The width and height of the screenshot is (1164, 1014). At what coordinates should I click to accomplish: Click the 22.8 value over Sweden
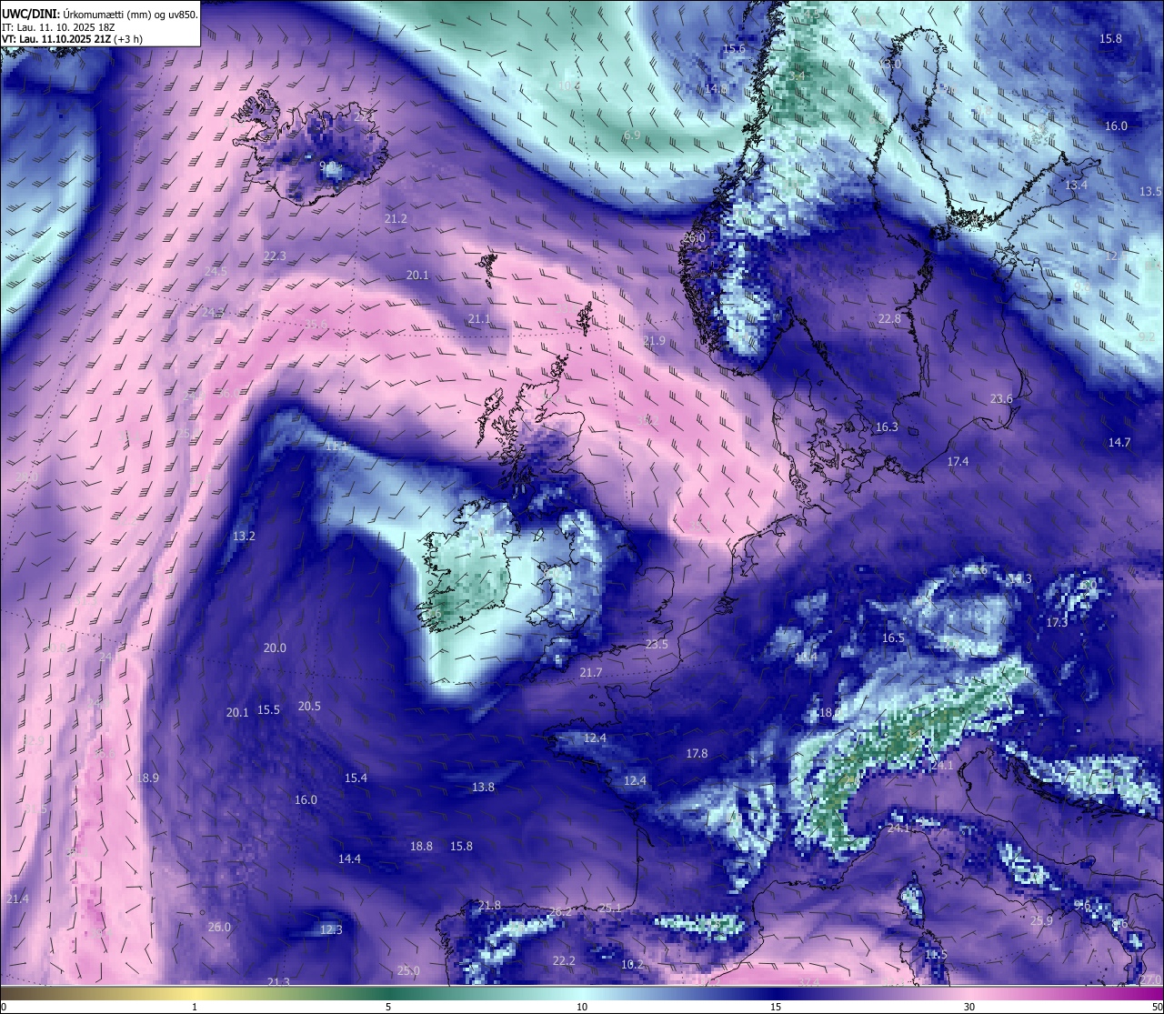point(889,319)
